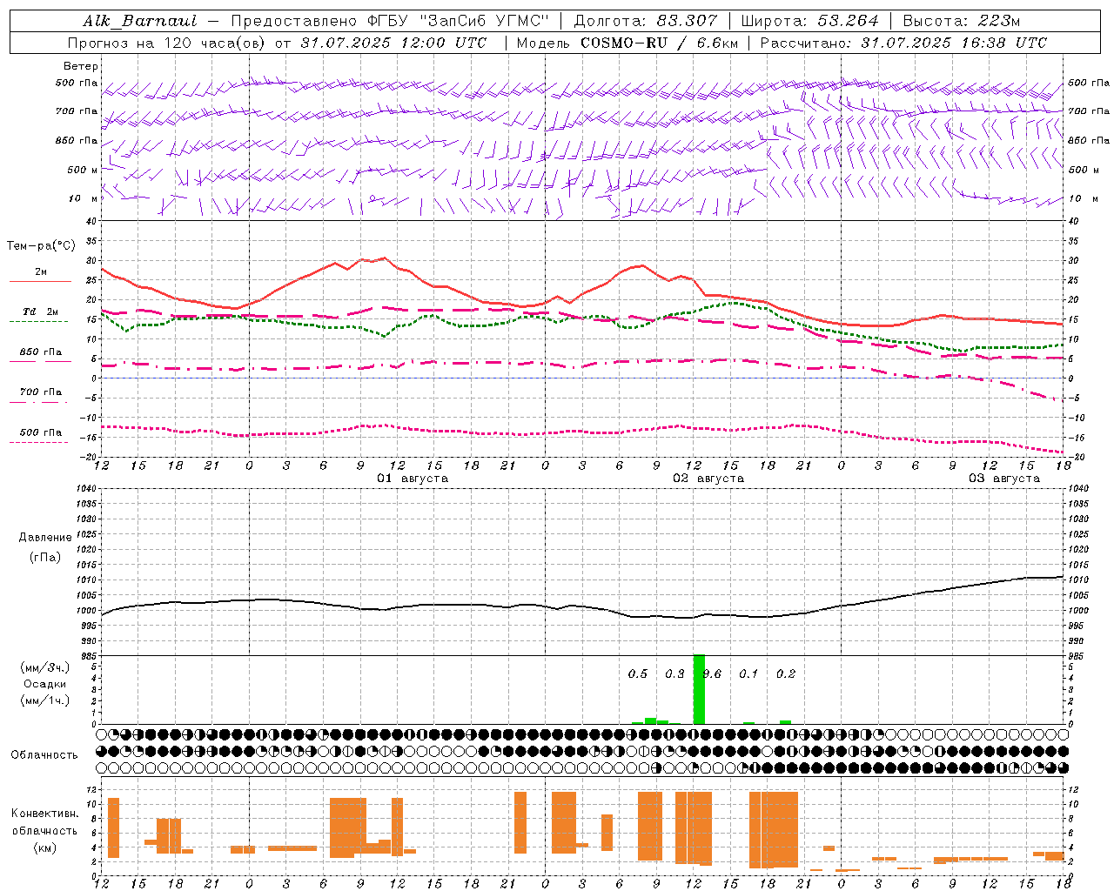
Task: Click the (мм/3ч.) unit label
Action: 45,668
